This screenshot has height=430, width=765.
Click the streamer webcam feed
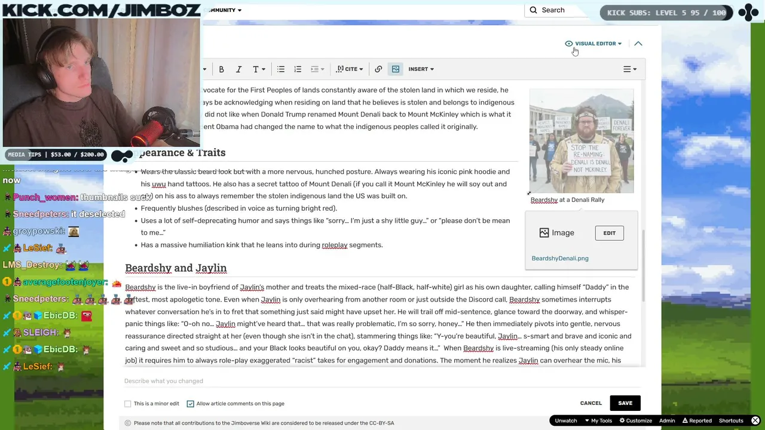pyautogui.click(x=102, y=82)
